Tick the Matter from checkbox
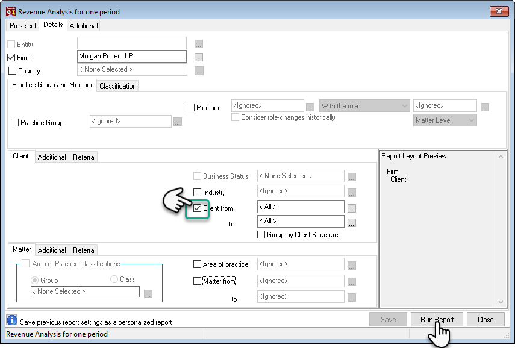515x348 pixels. click(x=197, y=281)
